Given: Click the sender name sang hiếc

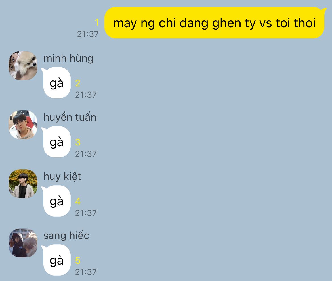Looking at the screenshot, I should (66, 236).
